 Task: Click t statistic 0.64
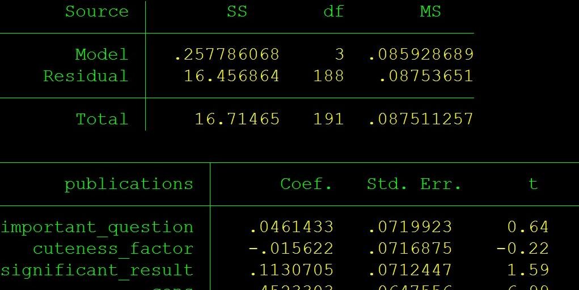point(528,227)
